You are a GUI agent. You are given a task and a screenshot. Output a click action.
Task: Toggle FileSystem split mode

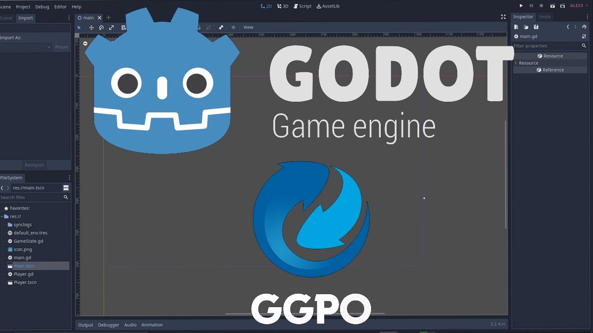66,188
